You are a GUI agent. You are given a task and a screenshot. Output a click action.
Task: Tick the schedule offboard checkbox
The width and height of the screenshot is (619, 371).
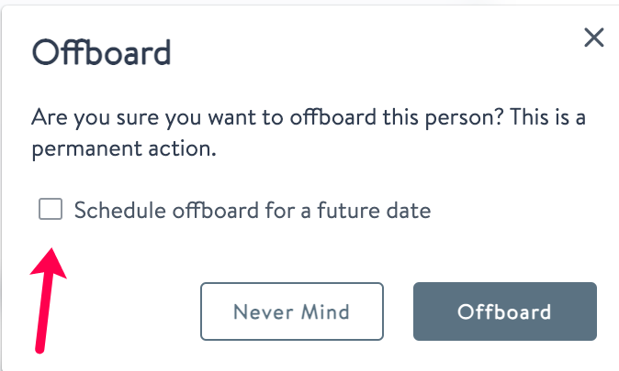pos(51,210)
